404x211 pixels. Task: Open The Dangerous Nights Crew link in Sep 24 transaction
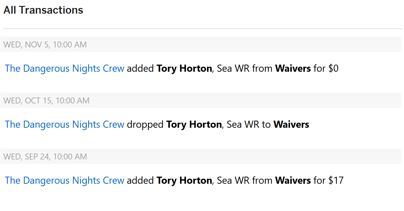tap(64, 180)
